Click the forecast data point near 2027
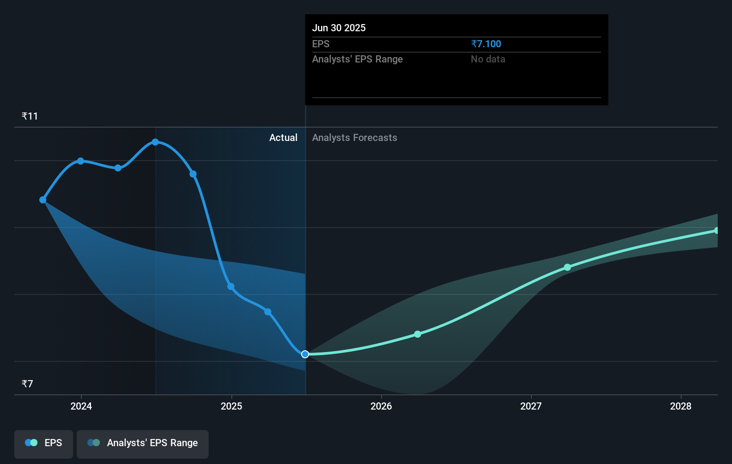The image size is (732, 464). (567, 267)
